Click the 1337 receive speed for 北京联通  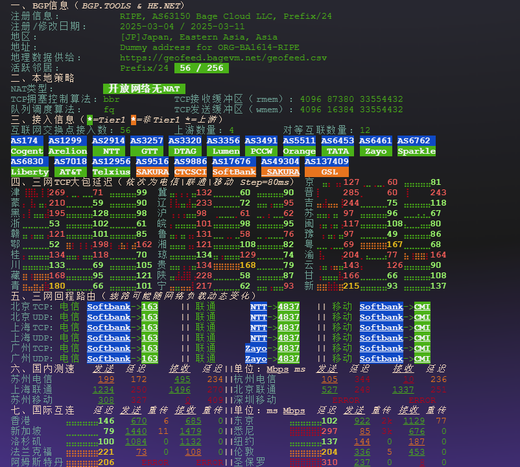(x=403, y=389)
